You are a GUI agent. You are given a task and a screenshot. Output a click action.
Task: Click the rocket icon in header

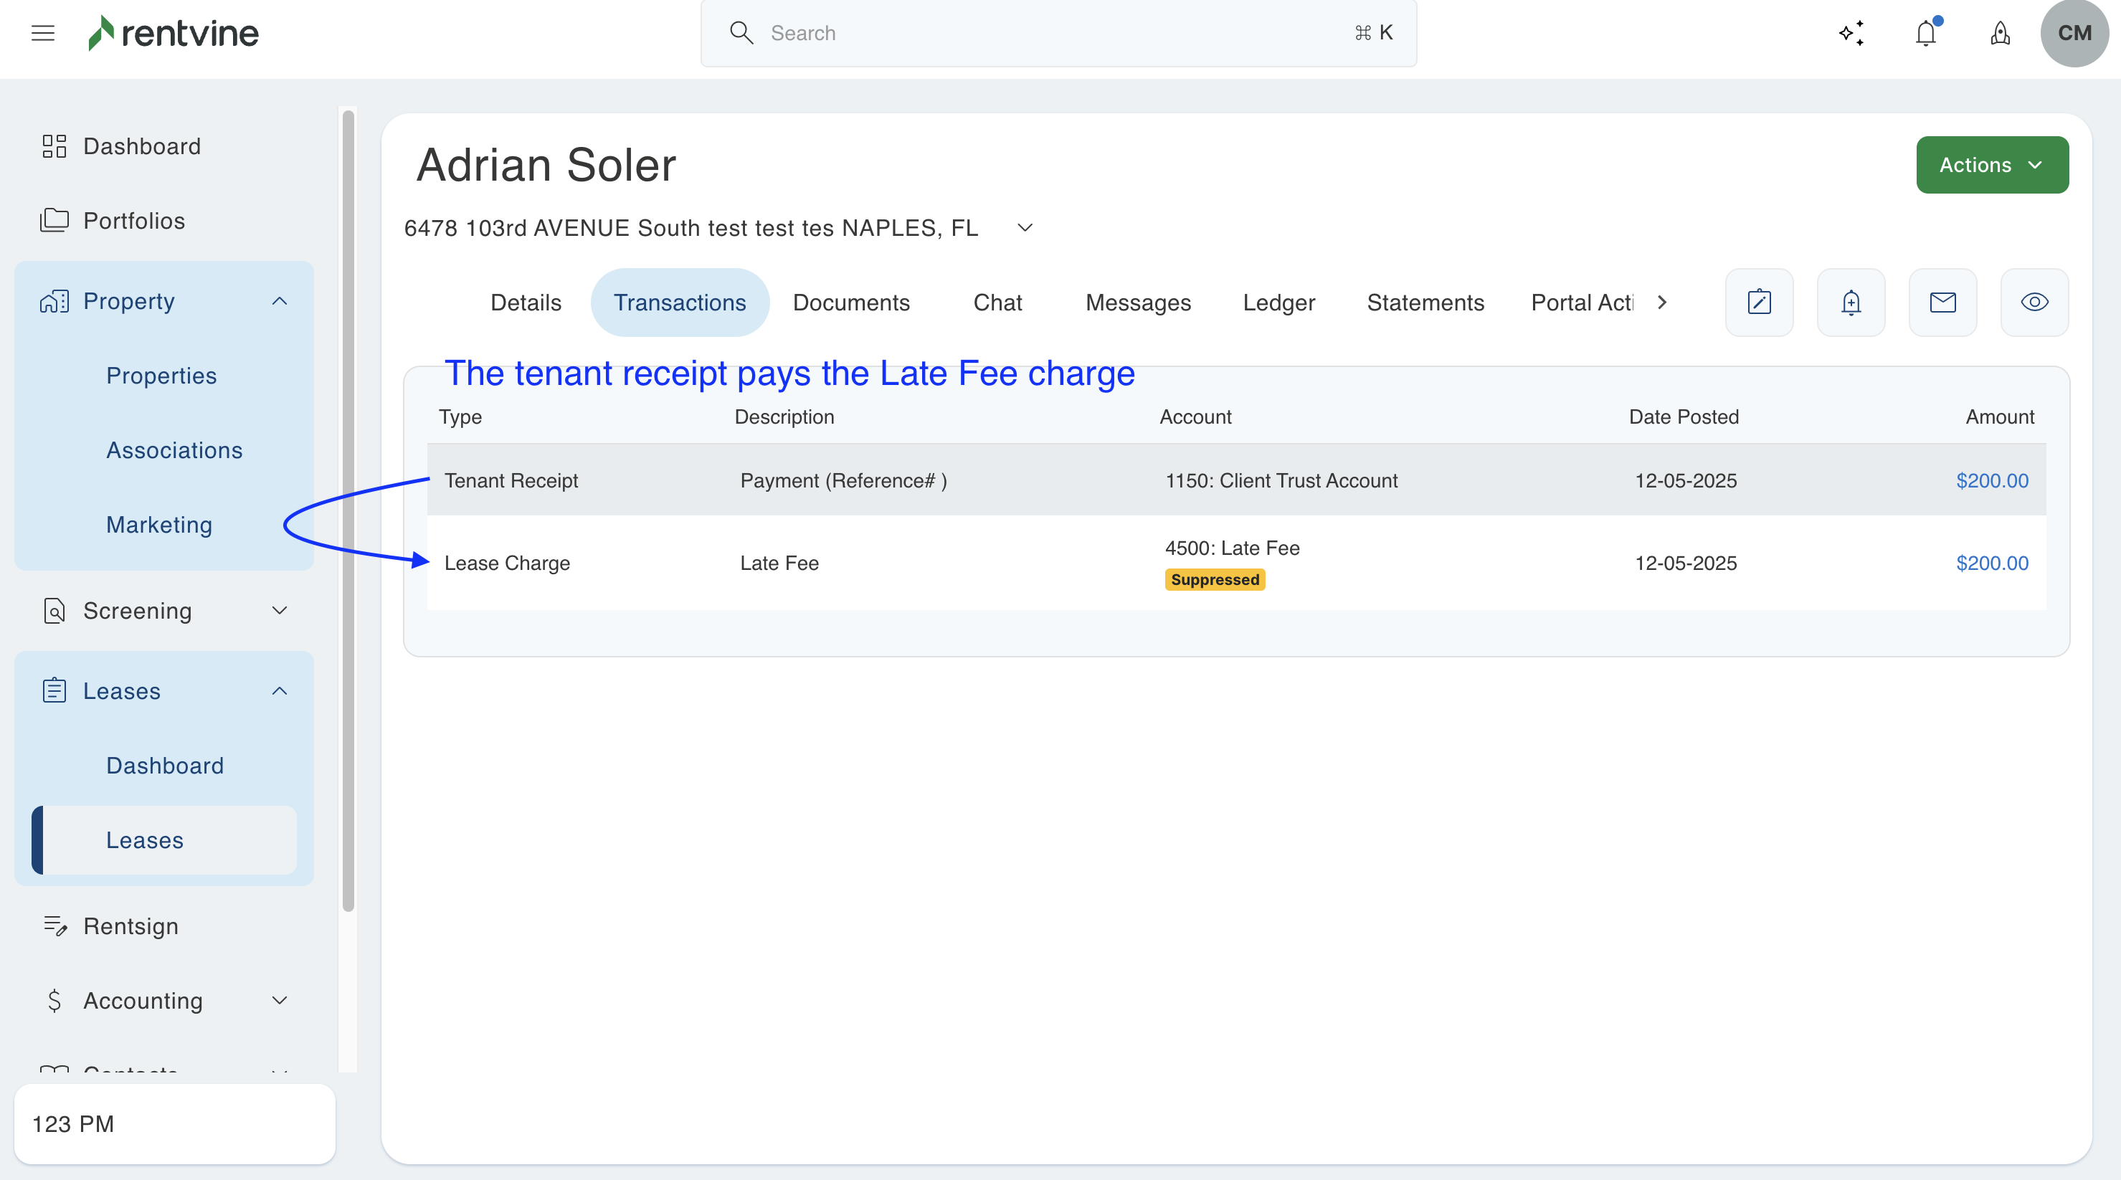coord(2000,34)
